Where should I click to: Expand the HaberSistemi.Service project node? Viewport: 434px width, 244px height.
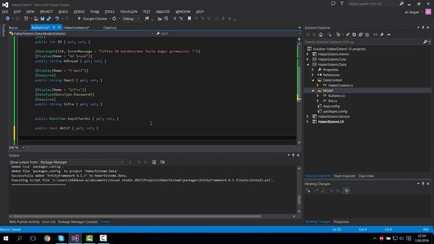(x=307, y=117)
